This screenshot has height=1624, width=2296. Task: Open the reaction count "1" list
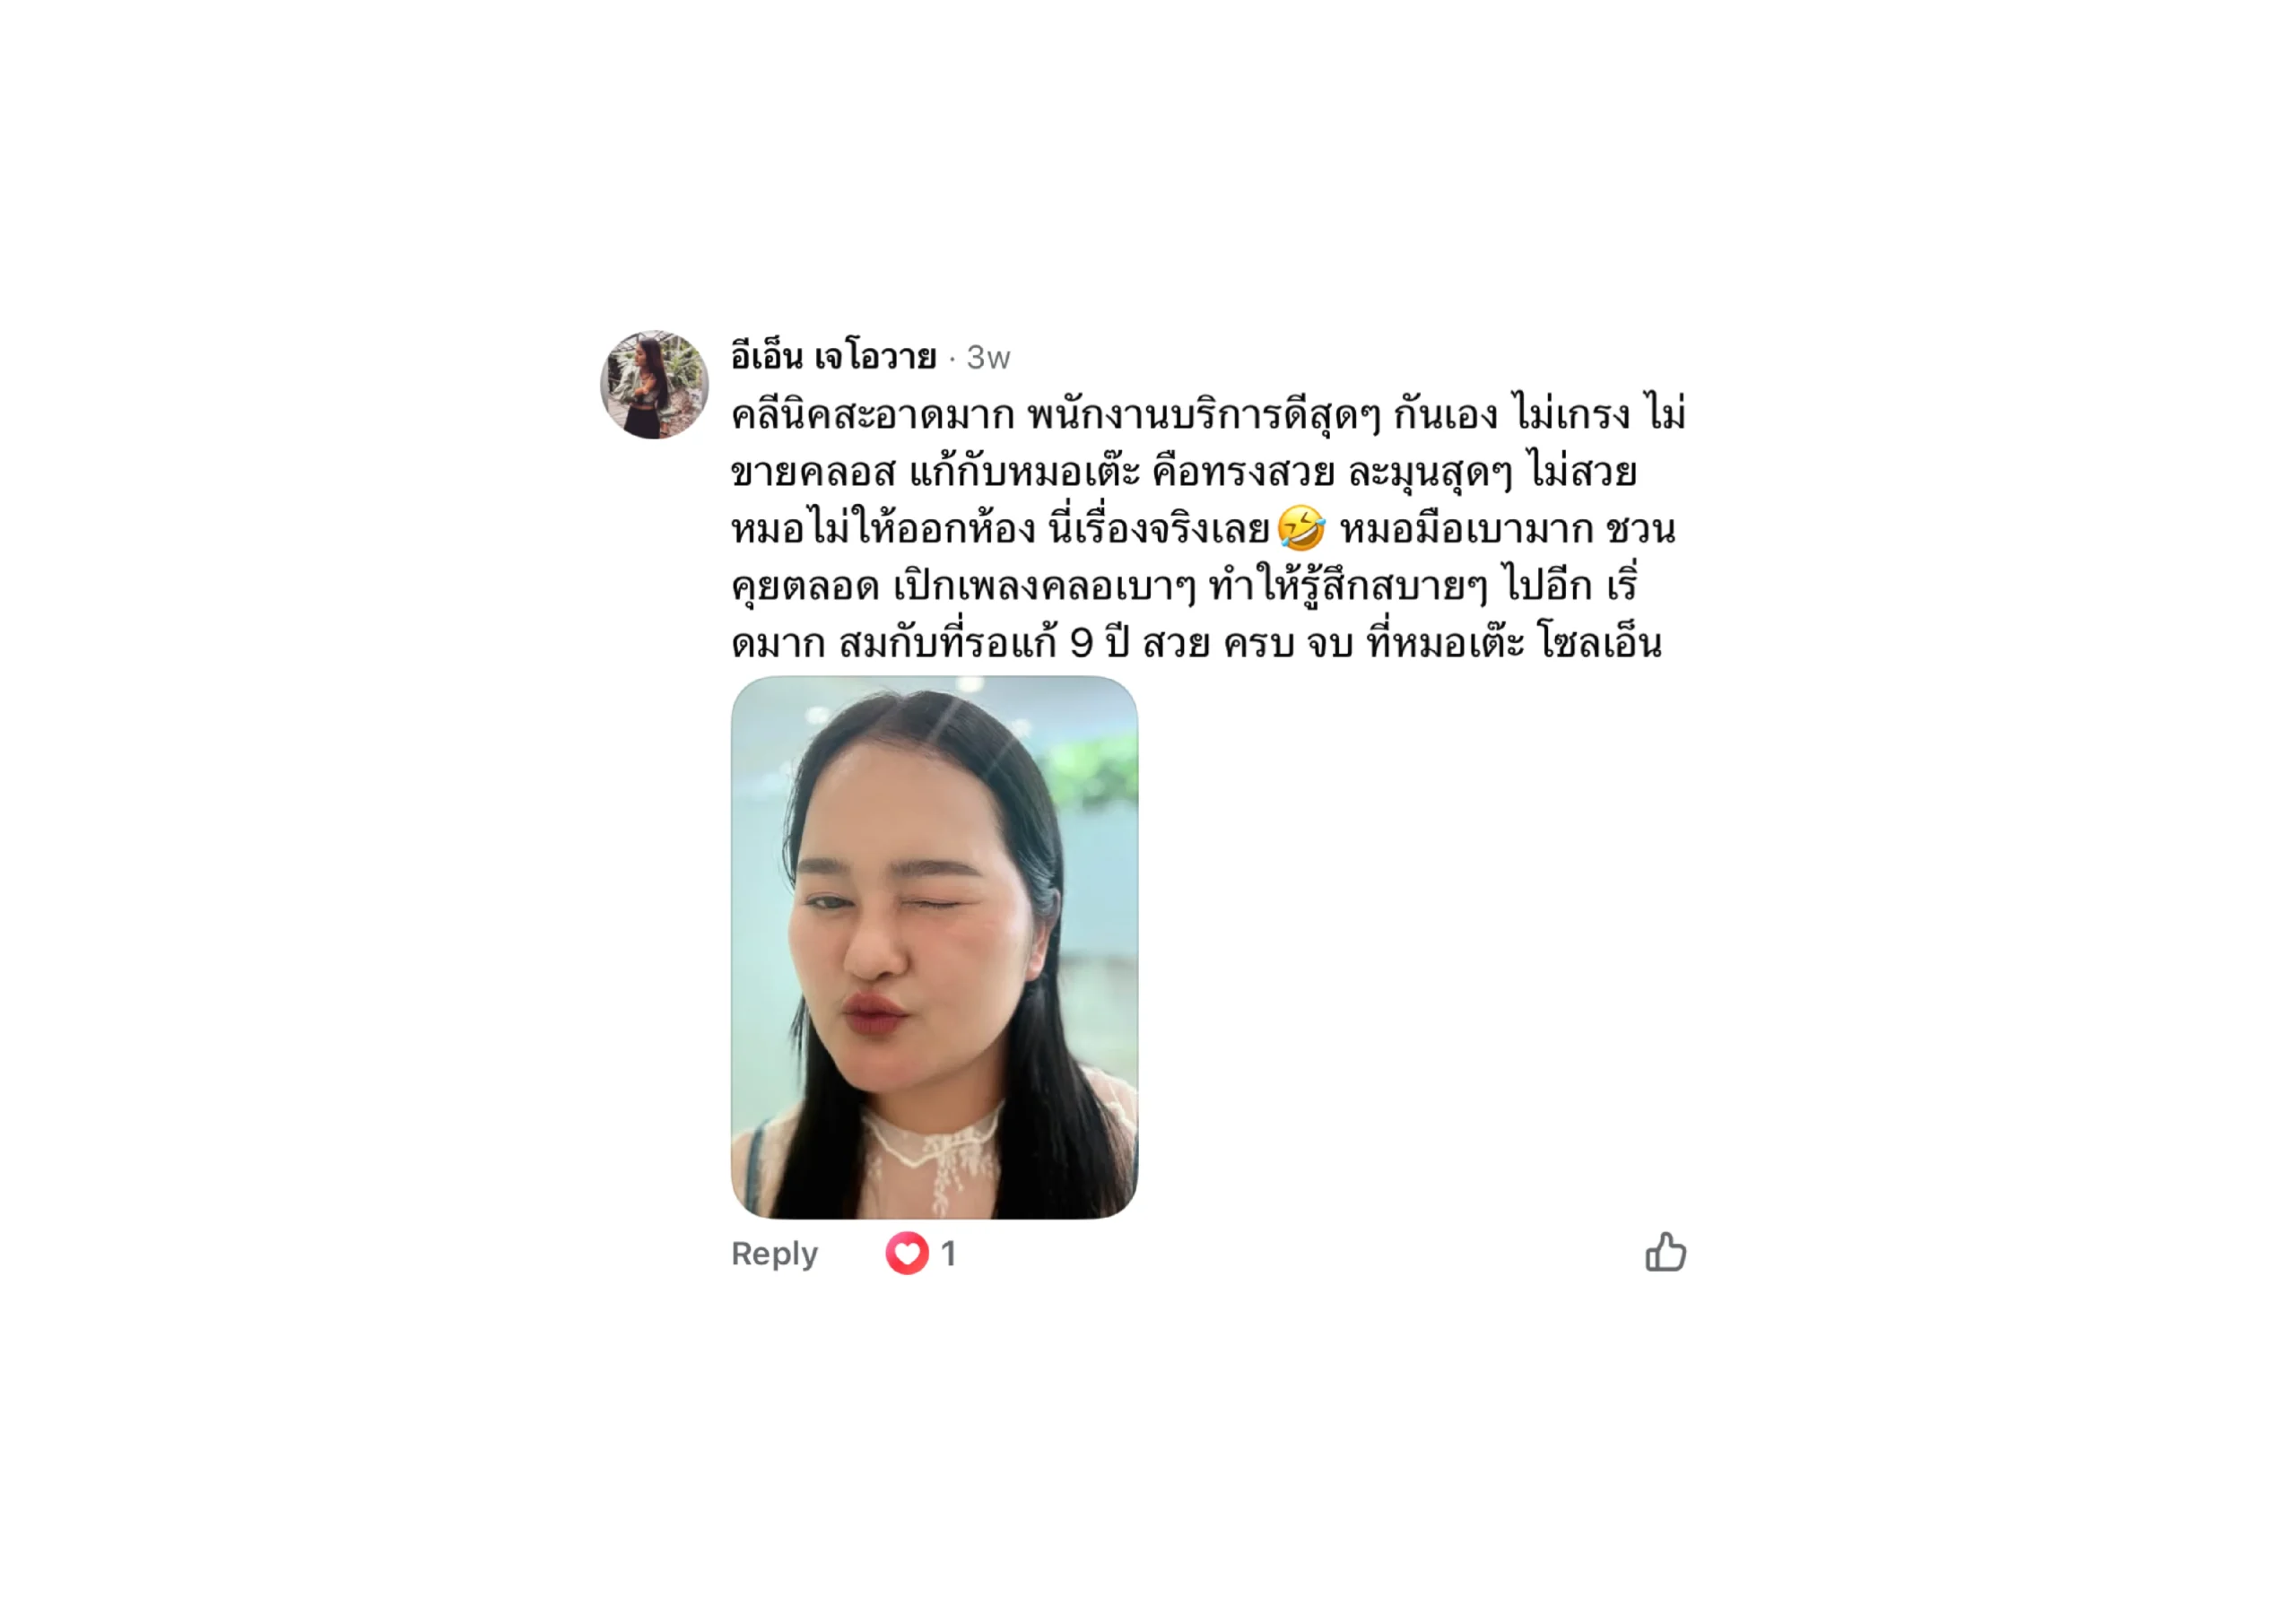point(948,1253)
